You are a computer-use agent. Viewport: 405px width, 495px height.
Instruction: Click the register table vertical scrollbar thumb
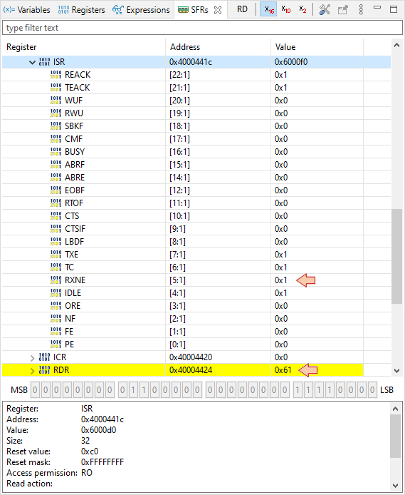click(396, 256)
